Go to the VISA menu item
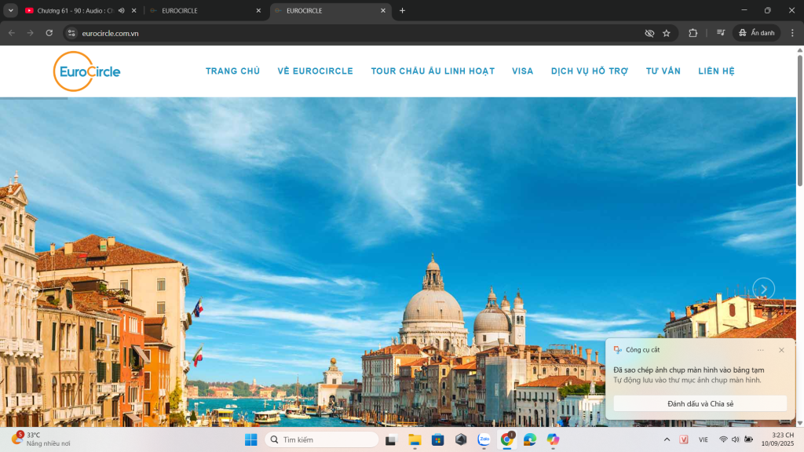Image resolution: width=804 pixels, height=452 pixels. tap(522, 71)
